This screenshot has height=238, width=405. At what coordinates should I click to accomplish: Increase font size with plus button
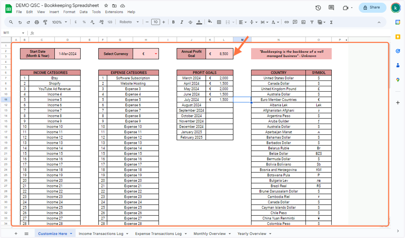[x=164, y=22]
